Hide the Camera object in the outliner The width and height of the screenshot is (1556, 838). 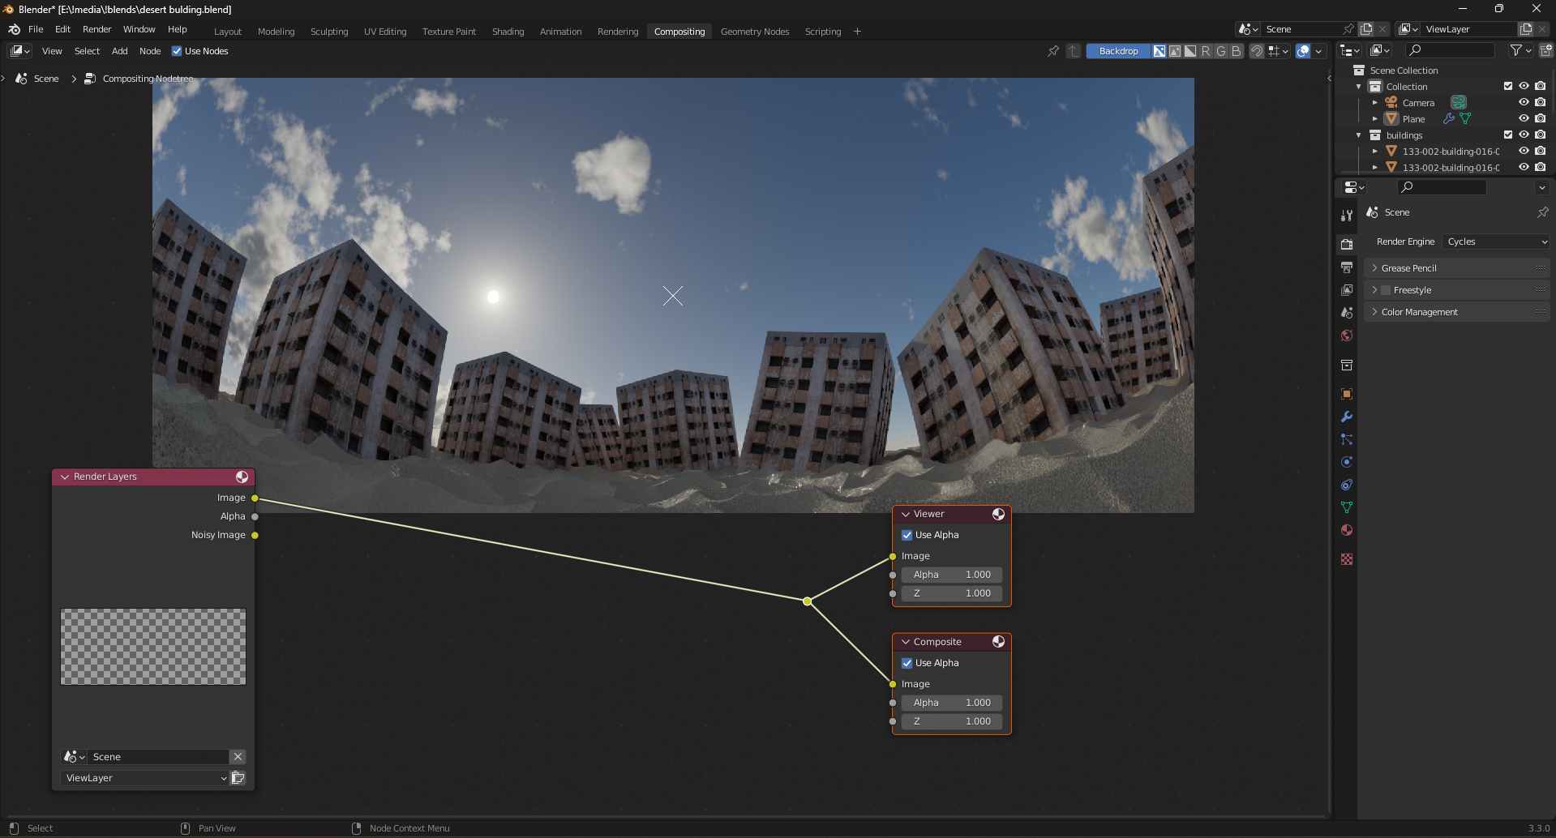coord(1524,102)
